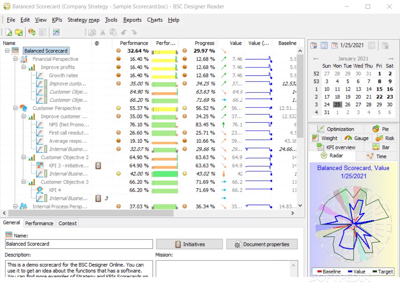Collapse the Customer Objective 2 node
Viewport: 400px width, 302px height.
pyautogui.click(x=23, y=157)
